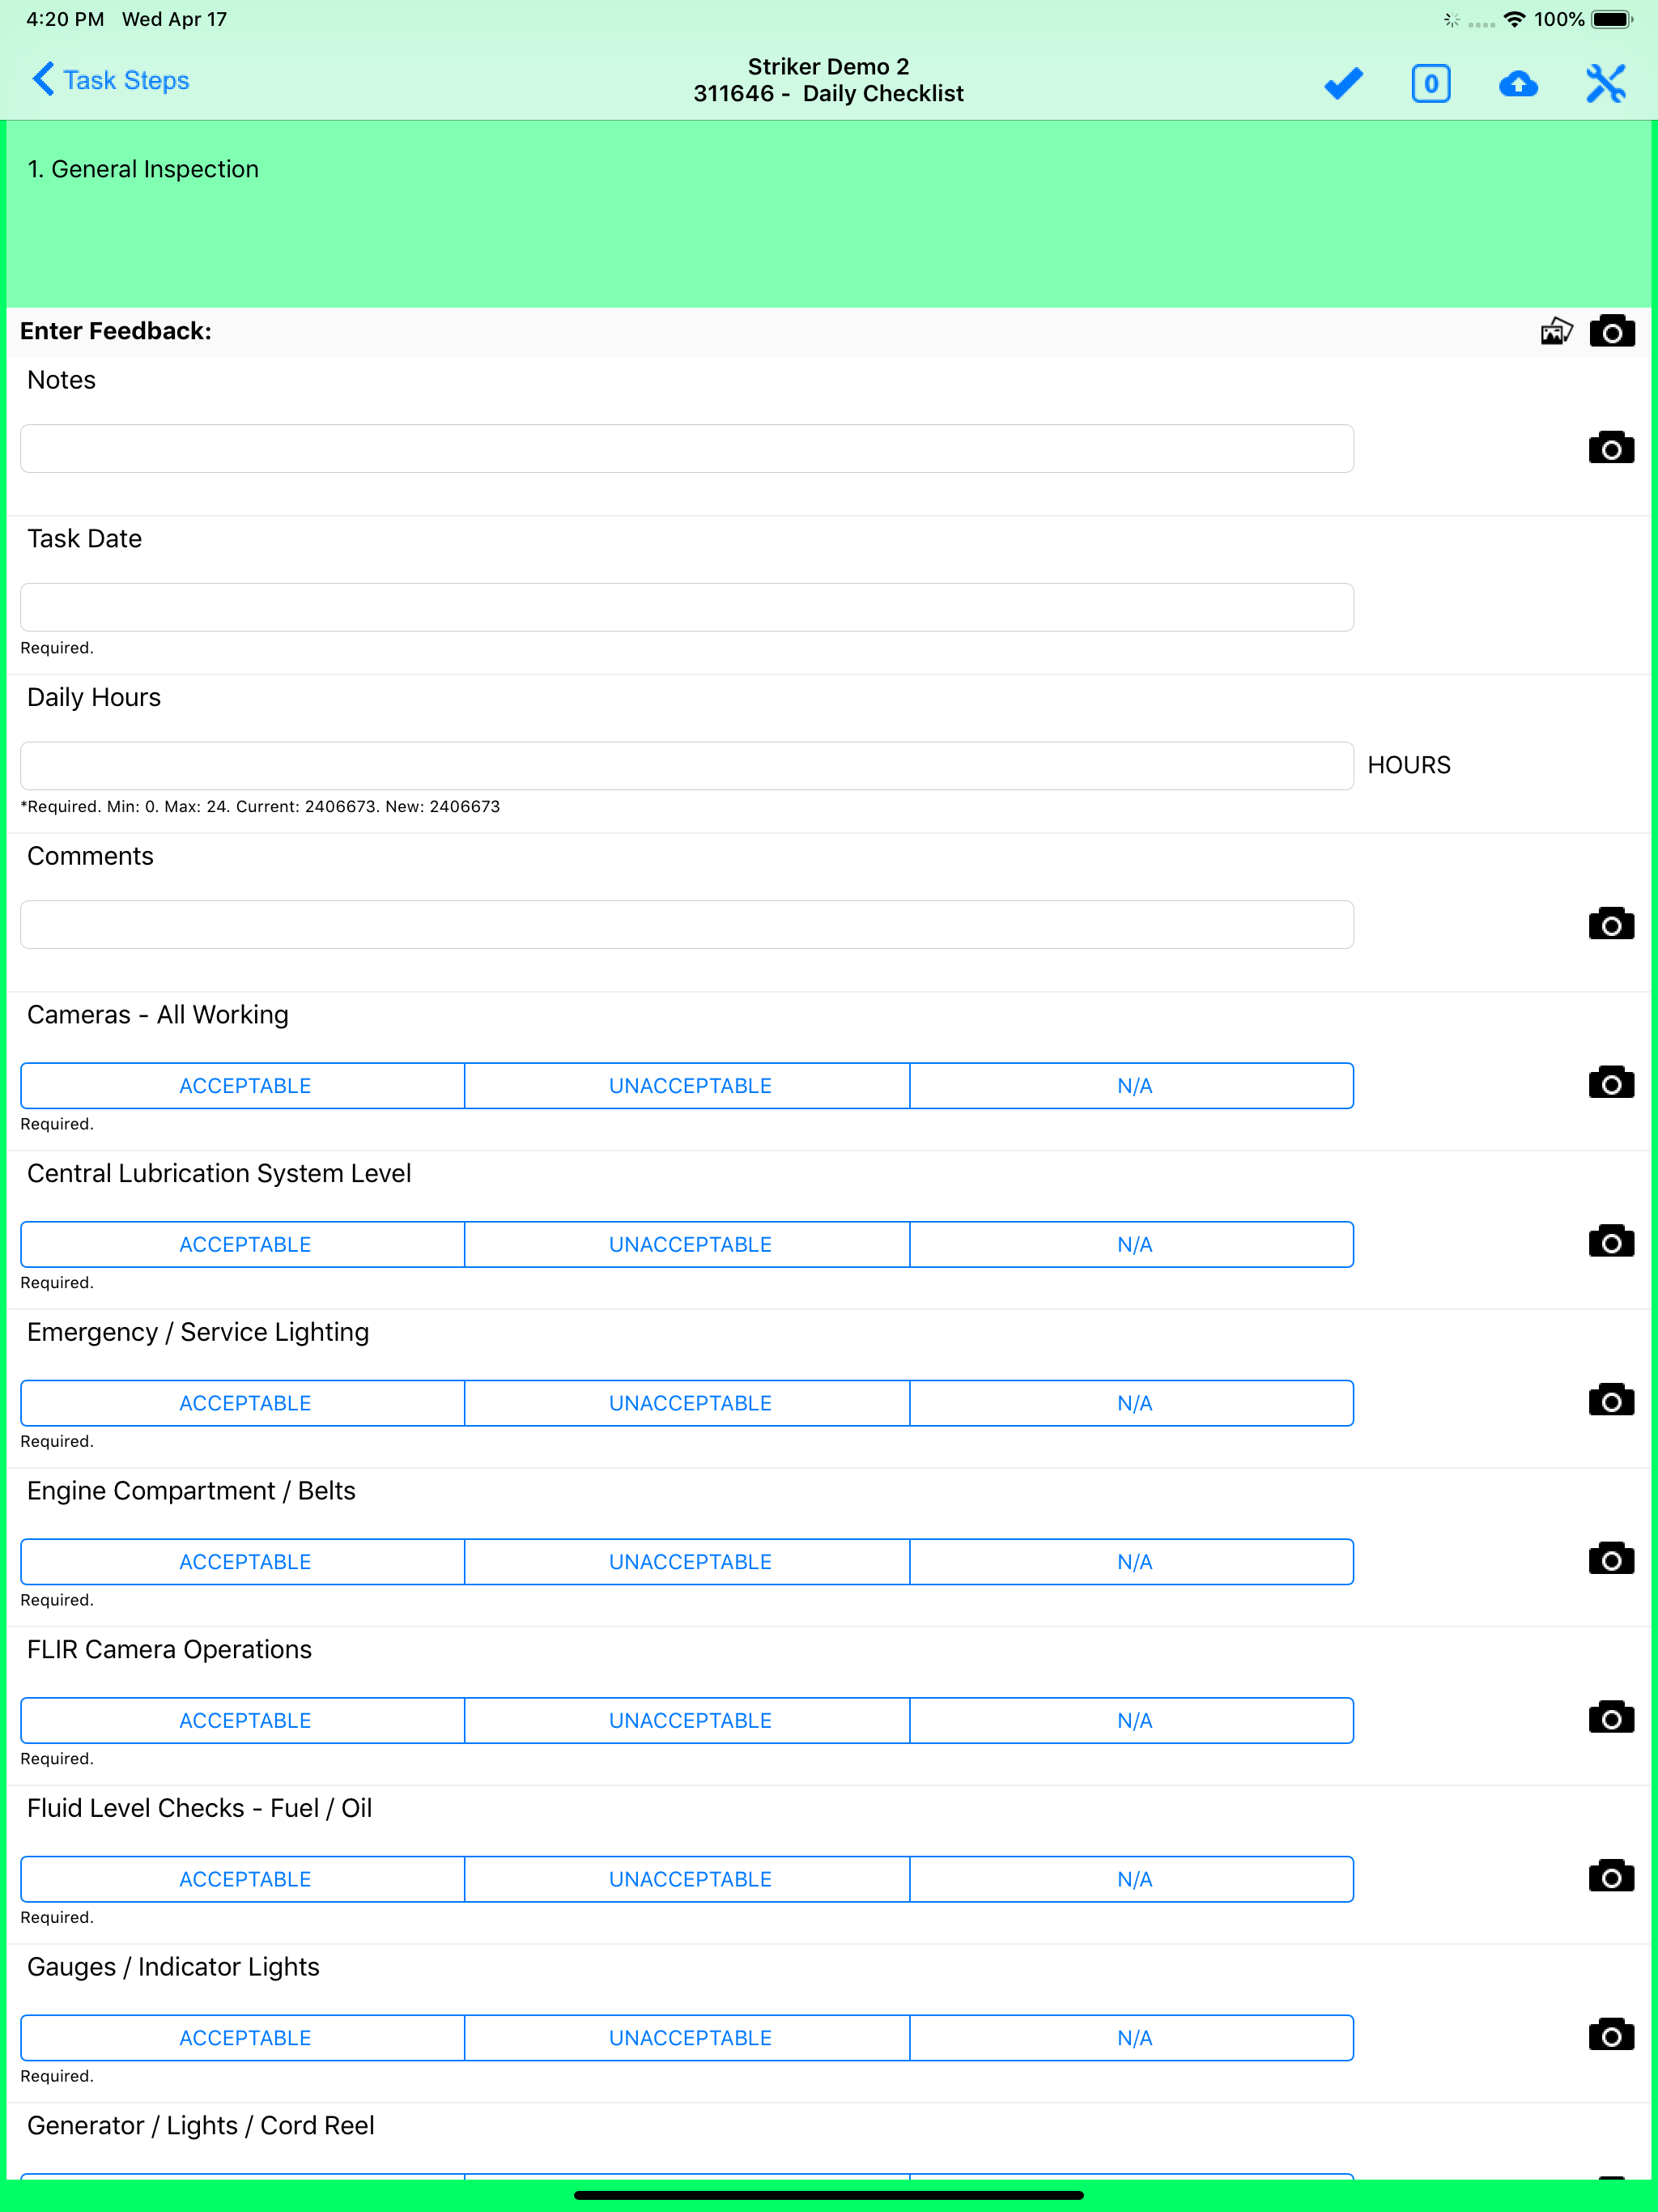
Task: Set Fluid Level Checks - Fuel / Oil N/A
Action: click(1132, 1880)
